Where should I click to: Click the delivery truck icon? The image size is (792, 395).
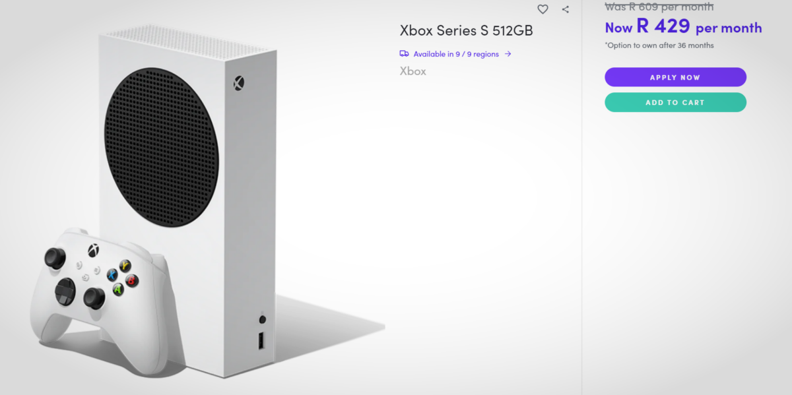click(404, 54)
